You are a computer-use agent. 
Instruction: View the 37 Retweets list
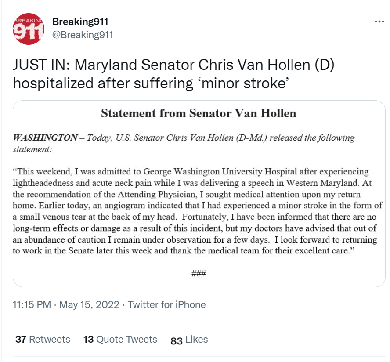(43, 339)
